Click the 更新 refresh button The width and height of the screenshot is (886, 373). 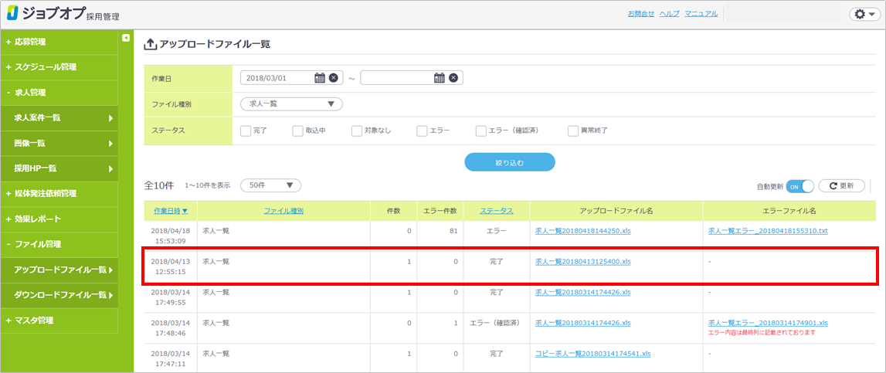tap(841, 185)
